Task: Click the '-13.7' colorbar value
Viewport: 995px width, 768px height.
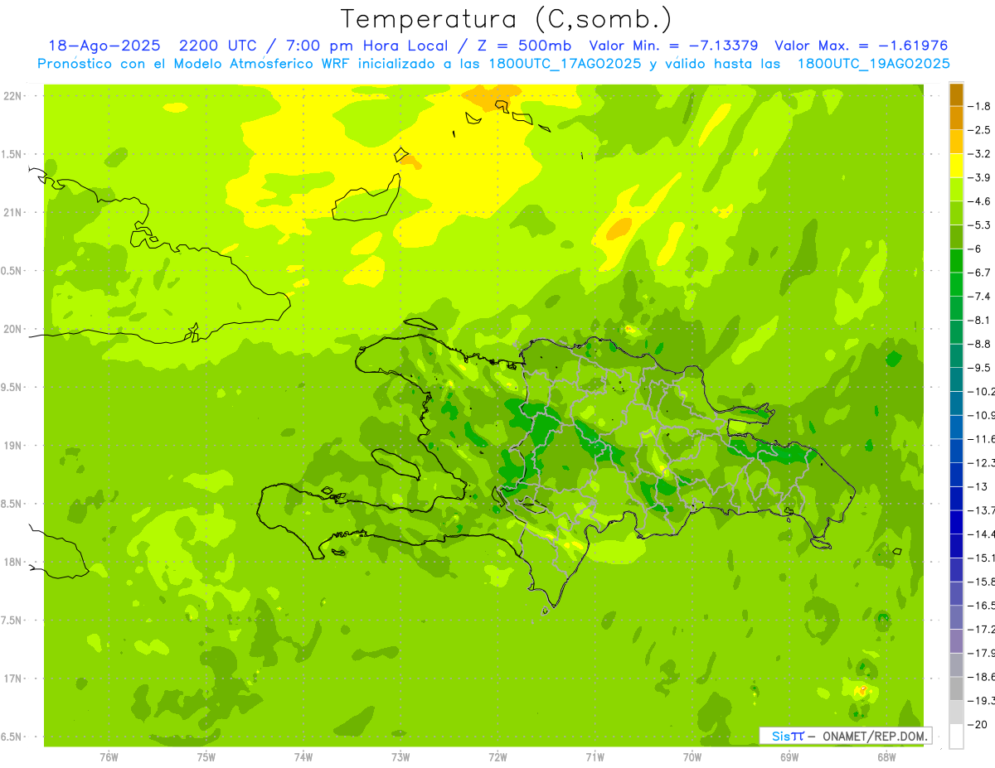Action: (982, 510)
